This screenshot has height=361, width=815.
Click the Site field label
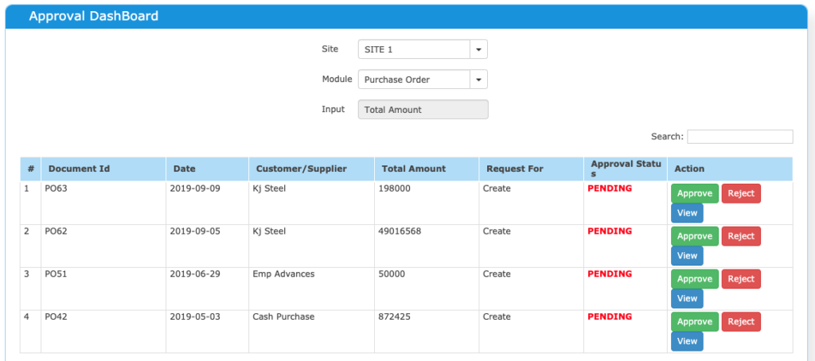coord(330,49)
